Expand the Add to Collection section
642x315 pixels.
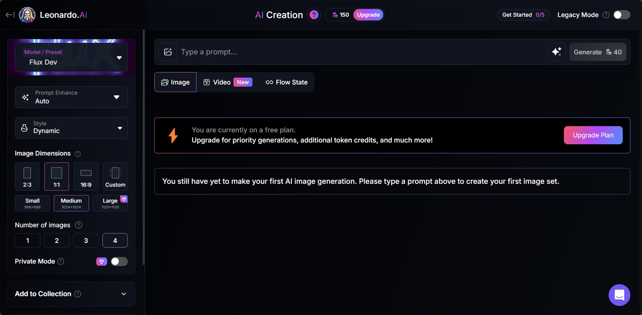pyautogui.click(x=71, y=294)
